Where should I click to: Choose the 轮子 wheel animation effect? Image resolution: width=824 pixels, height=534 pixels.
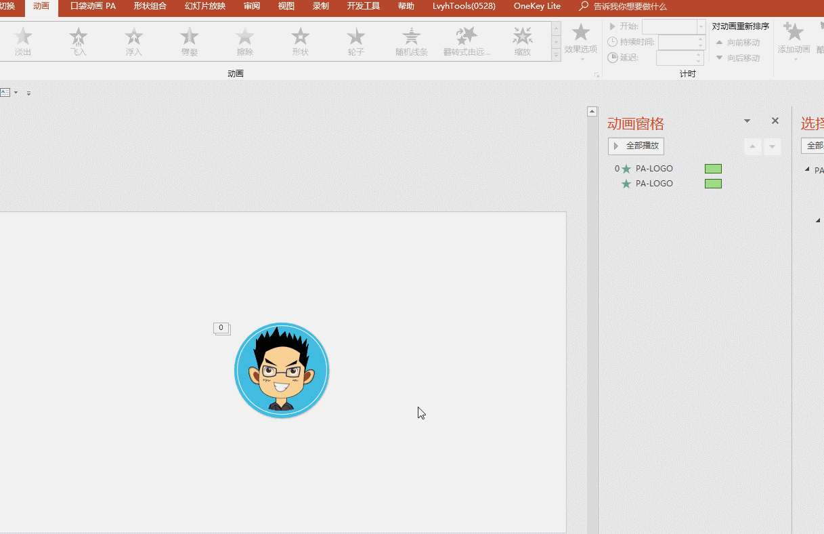(356, 41)
